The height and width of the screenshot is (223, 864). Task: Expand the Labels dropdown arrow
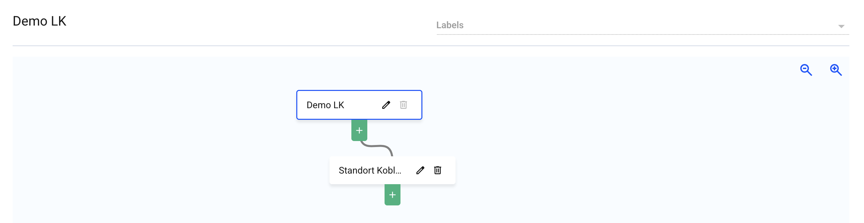[841, 26]
